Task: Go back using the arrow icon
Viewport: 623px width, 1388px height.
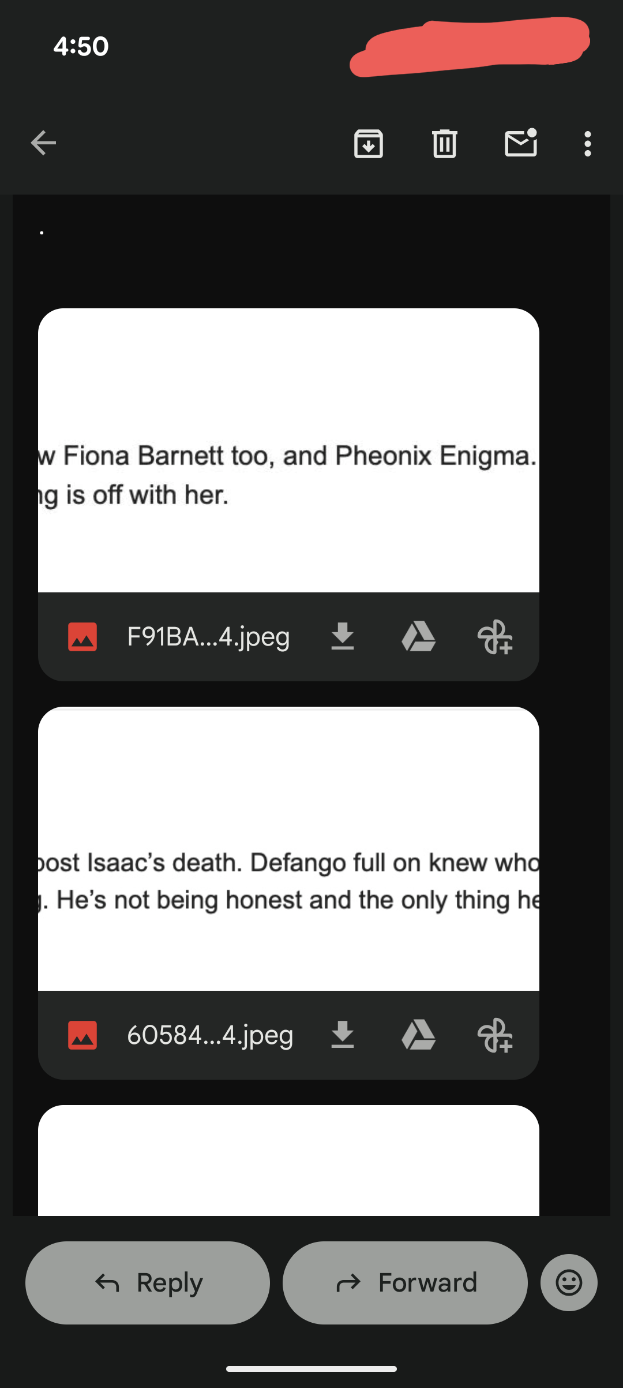Action: 43,143
